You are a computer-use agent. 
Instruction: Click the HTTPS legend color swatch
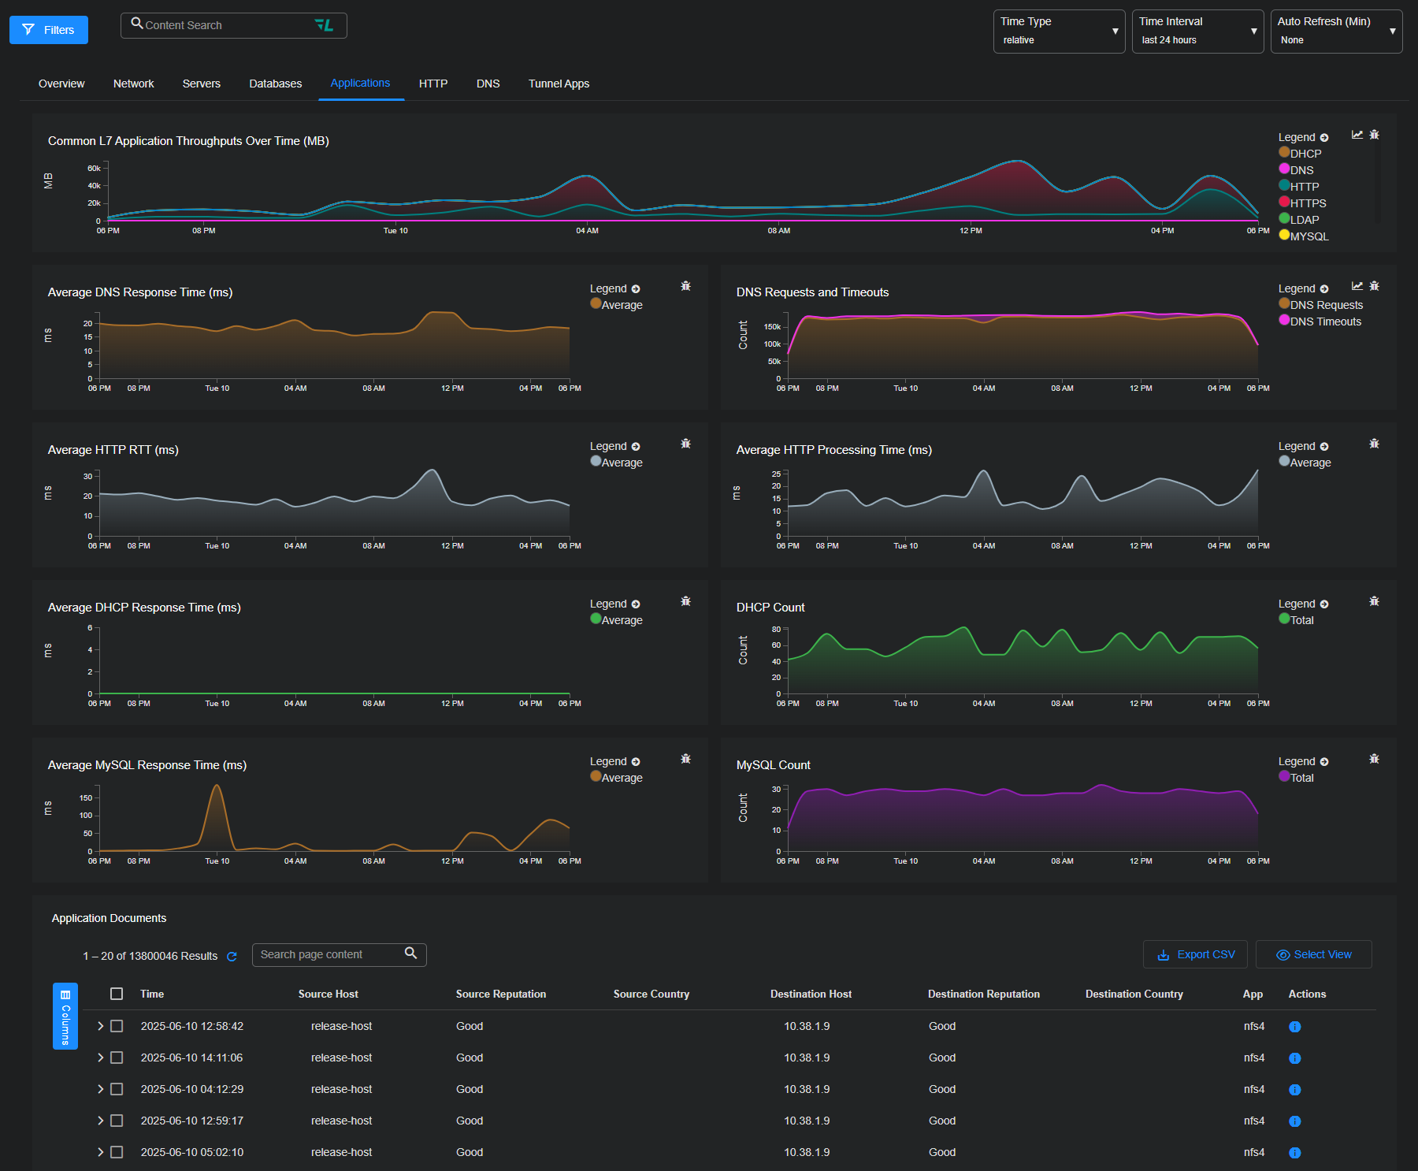coord(1284,203)
